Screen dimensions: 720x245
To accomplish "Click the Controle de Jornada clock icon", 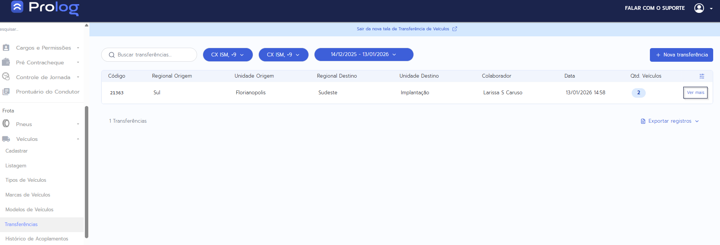I will pyautogui.click(x=6, y=76).
